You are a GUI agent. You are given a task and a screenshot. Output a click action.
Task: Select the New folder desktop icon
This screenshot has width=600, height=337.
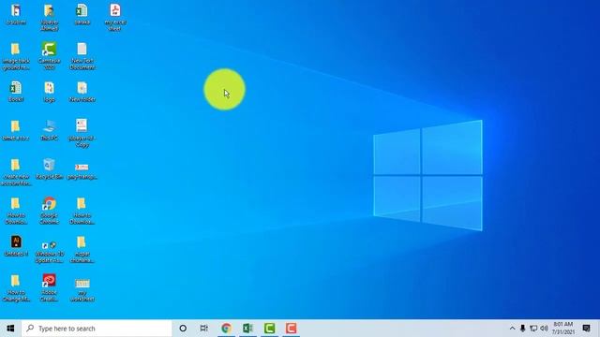coord(82,92)
